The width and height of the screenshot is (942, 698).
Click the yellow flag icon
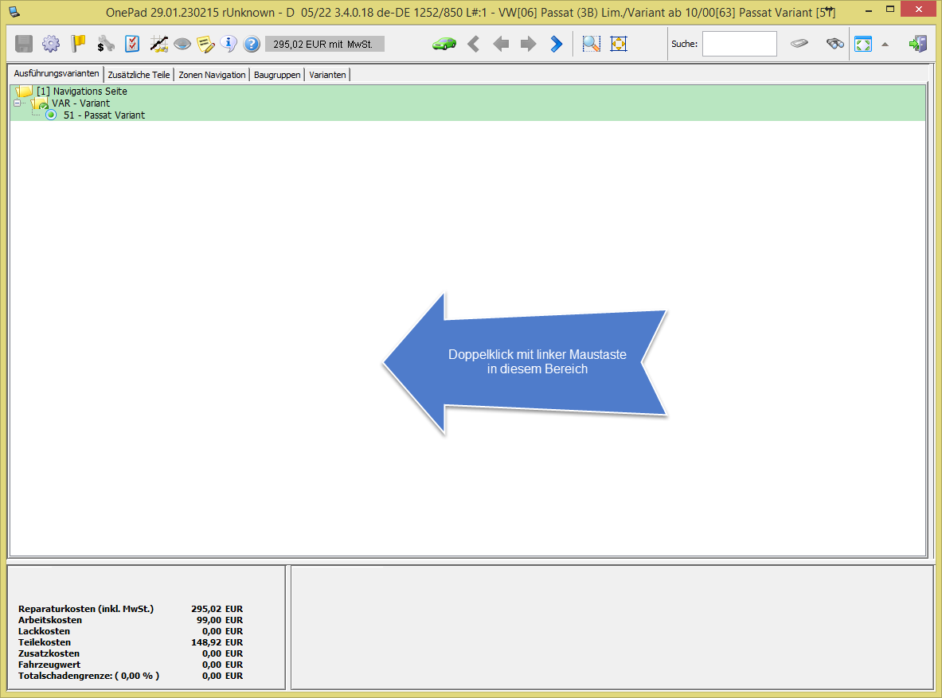point(78,44)
